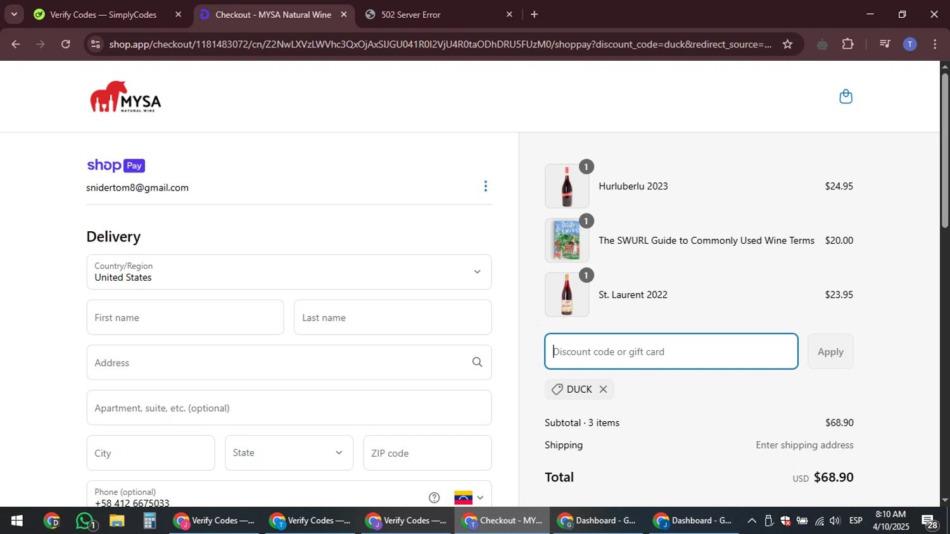Go back to the previous page
The height and width of the screenshot is (534, 950).
(16, 44)
